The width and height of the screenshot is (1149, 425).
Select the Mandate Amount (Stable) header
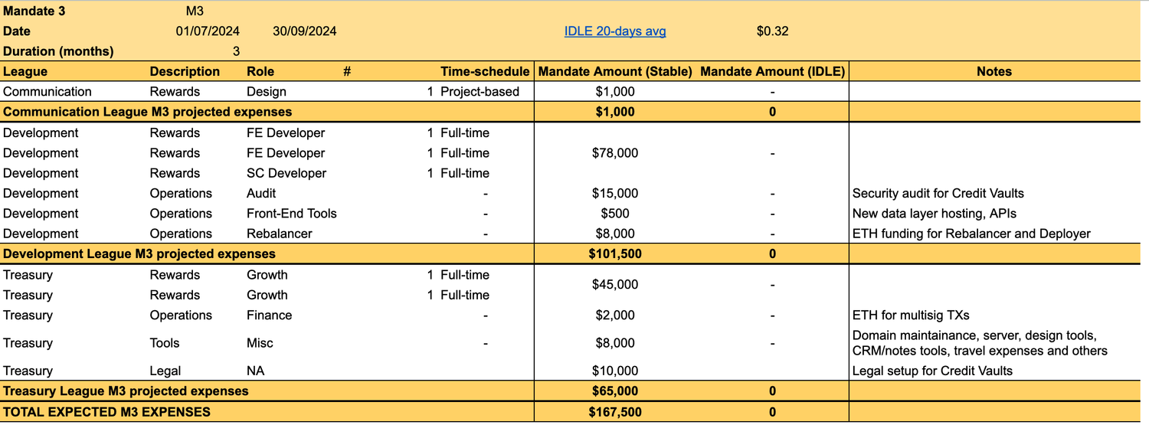[615, 71]
